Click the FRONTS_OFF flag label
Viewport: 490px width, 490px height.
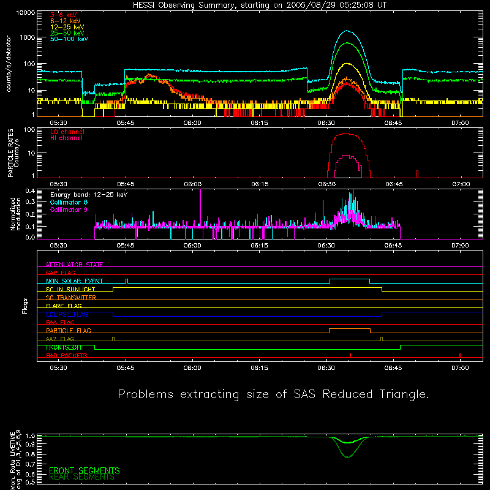[x=64, y=347]
